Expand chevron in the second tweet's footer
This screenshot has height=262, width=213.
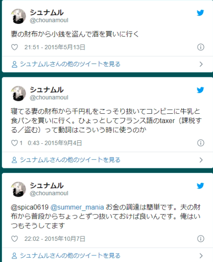pos(201,160)
